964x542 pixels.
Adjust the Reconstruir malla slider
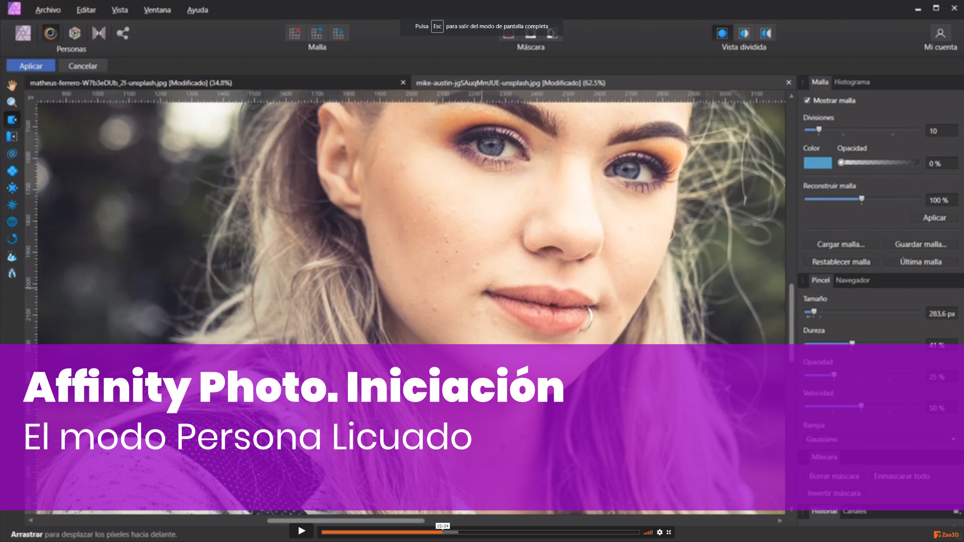(861, 199)
